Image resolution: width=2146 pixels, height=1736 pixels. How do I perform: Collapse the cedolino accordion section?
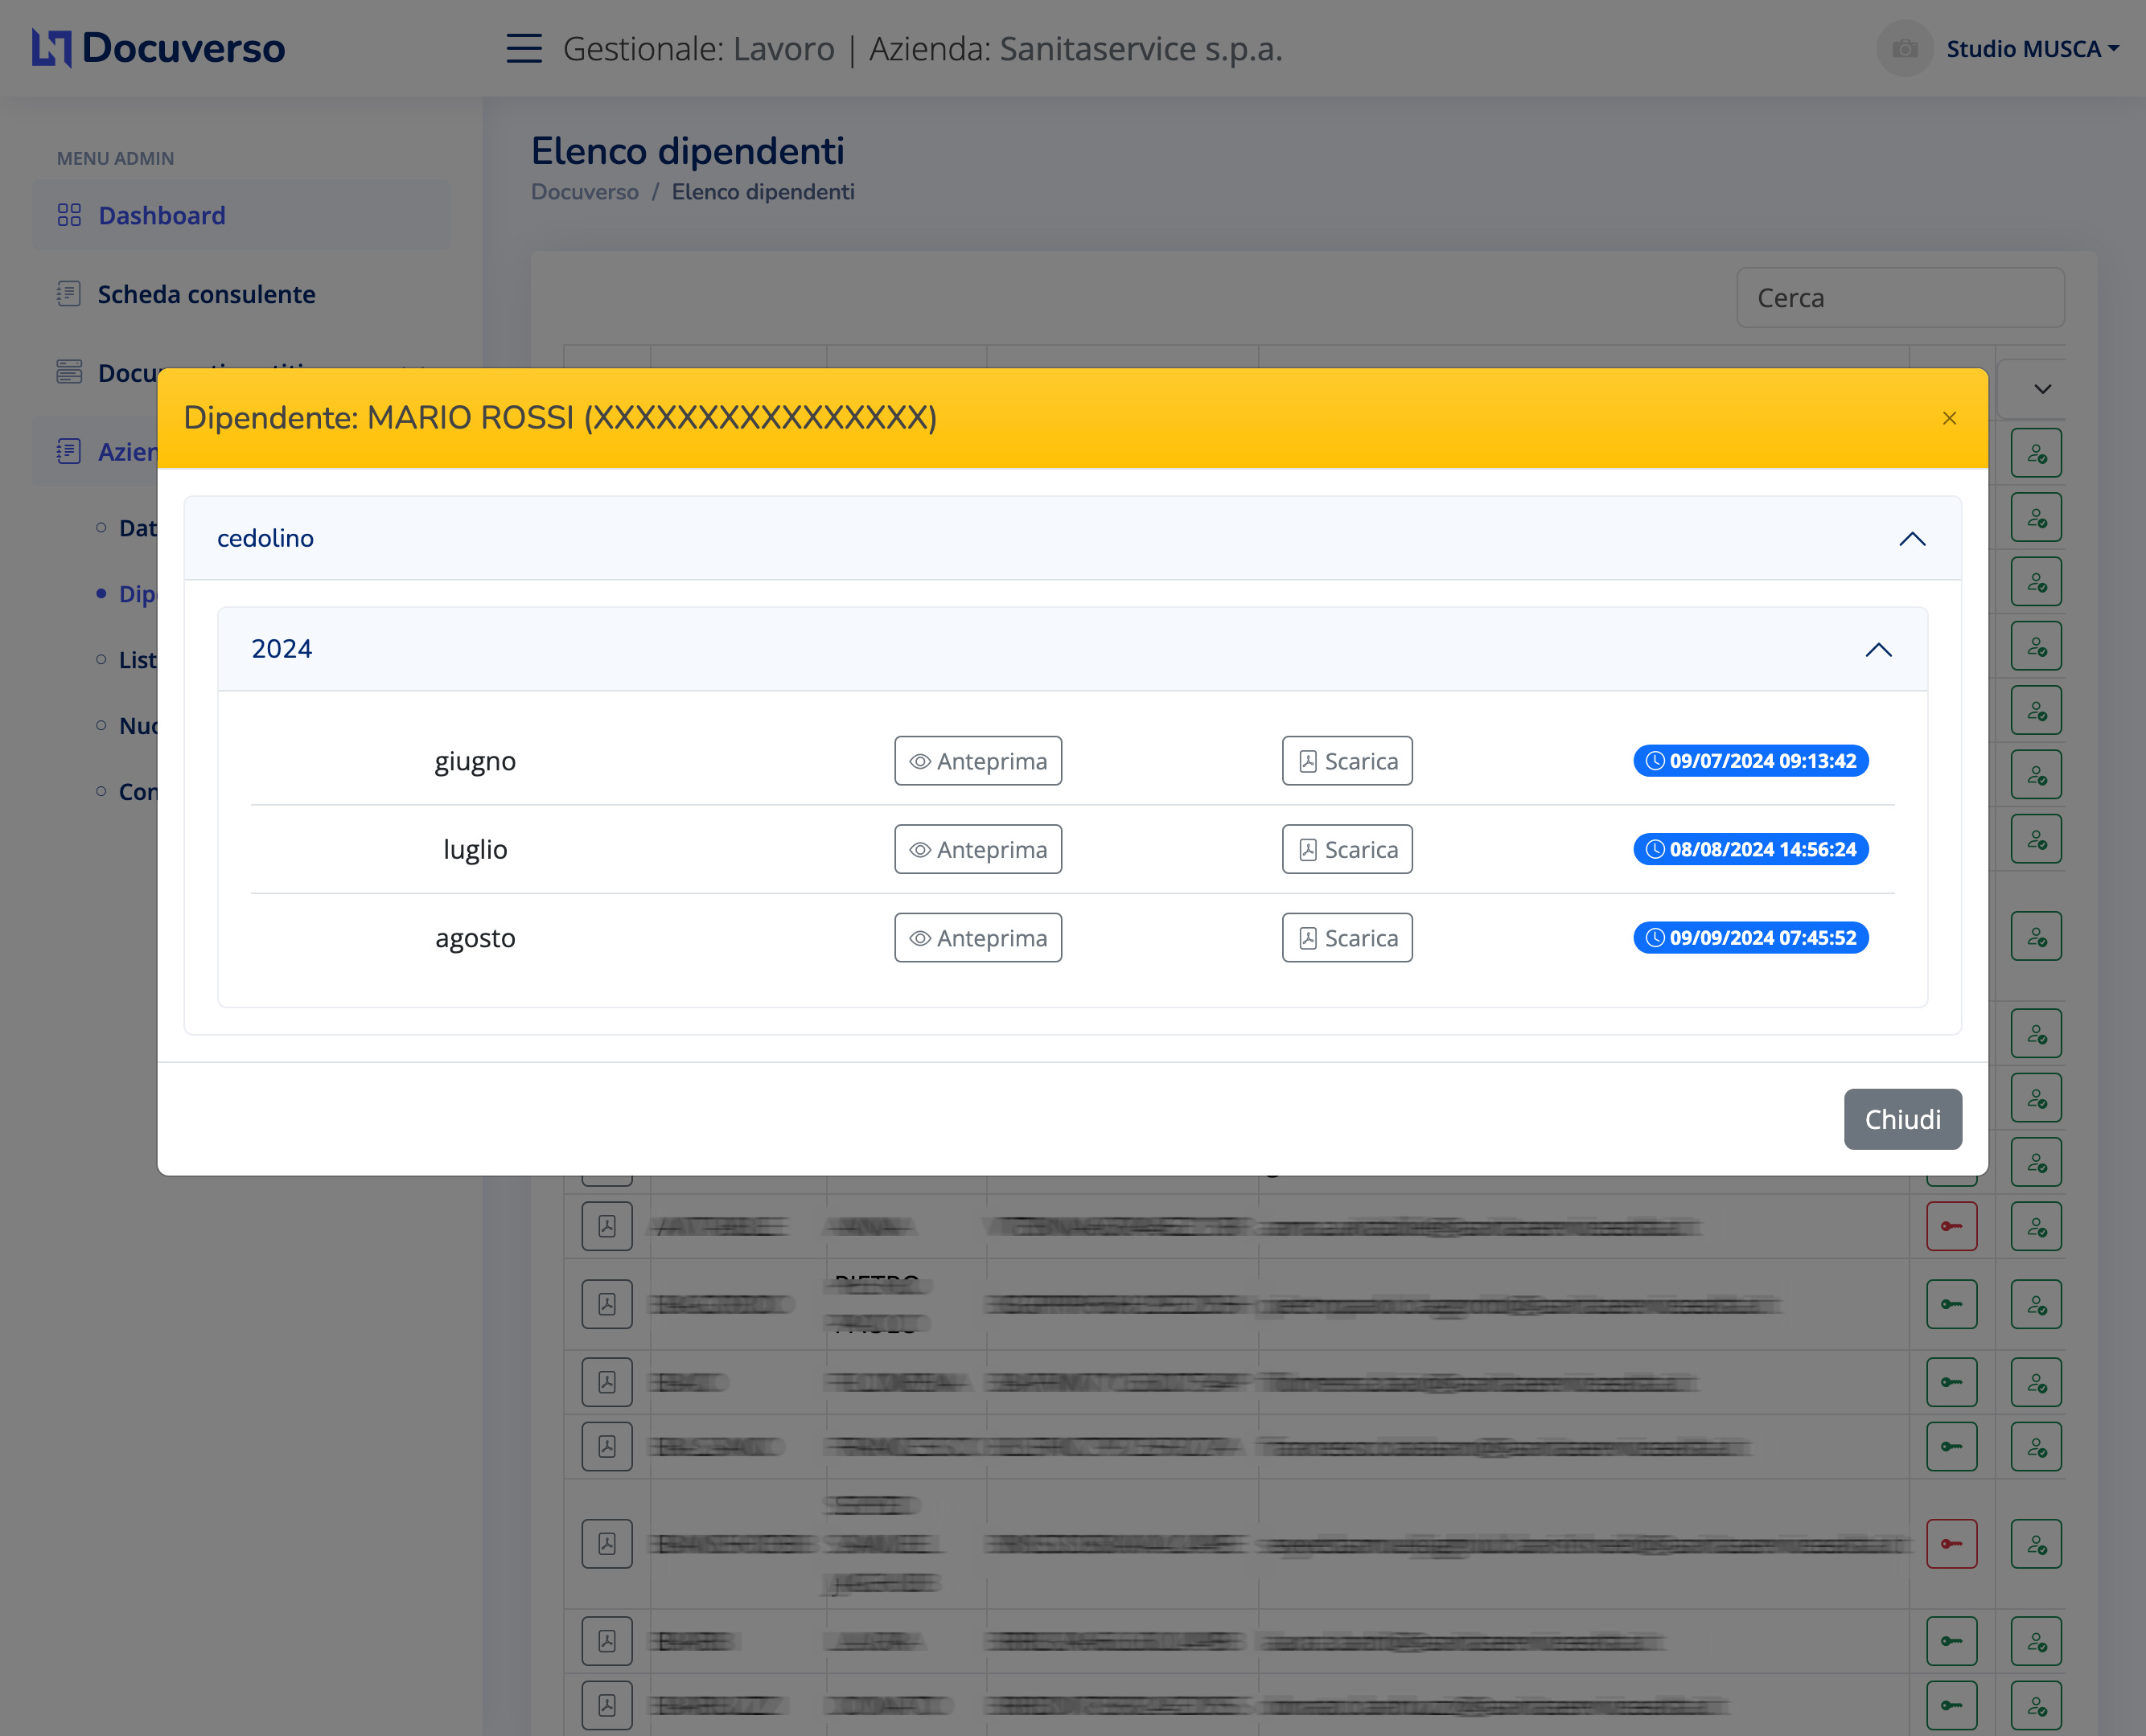click(1911, 539)
